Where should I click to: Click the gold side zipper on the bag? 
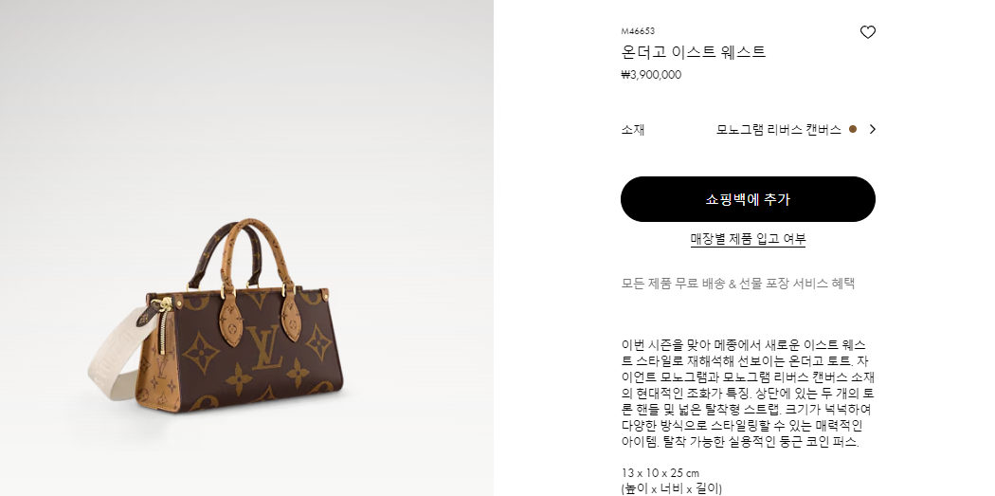162,329
